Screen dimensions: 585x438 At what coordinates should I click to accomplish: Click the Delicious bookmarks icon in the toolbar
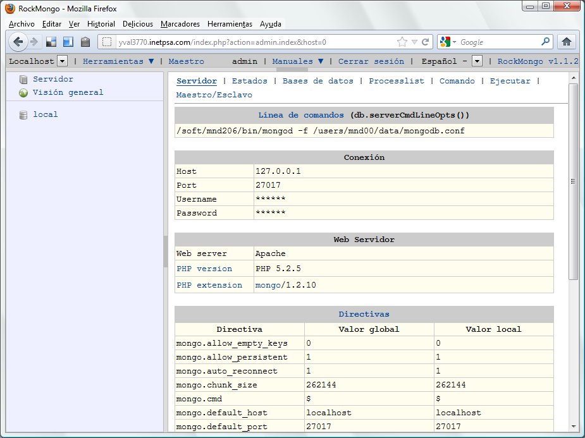click(x=51, y=42)
